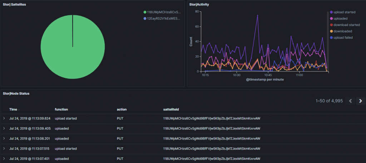The width and height of the screenshot is (366, 163).
Task: Click the StorjActivity legend scrollbar
Action: pyautogui.click(x=328, y=36)
